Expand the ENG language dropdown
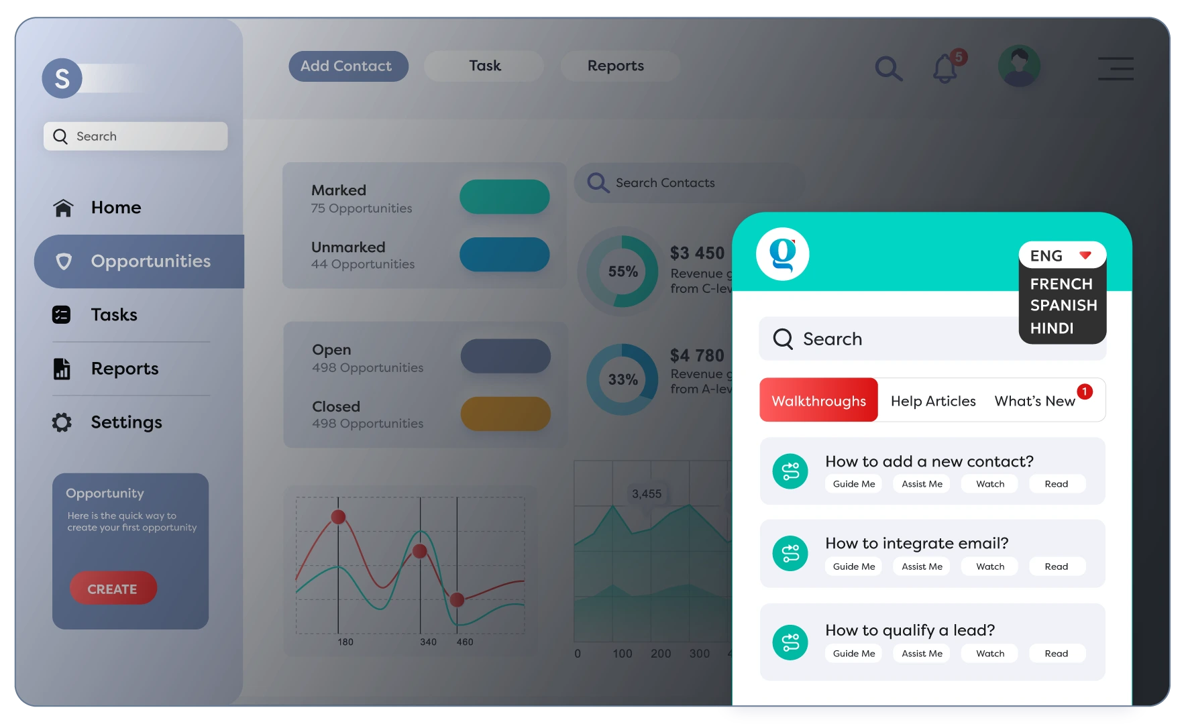The image size is (1184, 724). click(x=1061, y=255)
